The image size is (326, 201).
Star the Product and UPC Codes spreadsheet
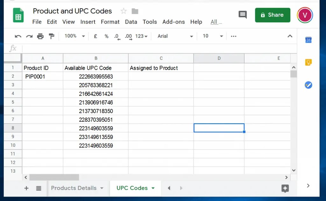(x=124, y=11)
